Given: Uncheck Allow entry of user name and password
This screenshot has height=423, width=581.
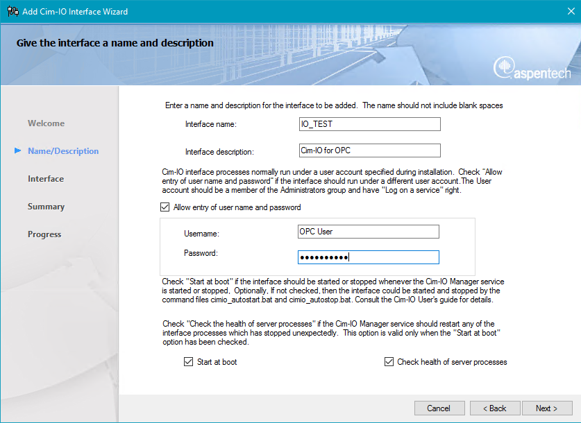Looking at the screenshot, I should pyautogui.click(x=165, y=207).
